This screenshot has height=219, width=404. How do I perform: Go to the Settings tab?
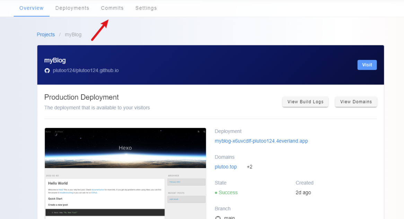point(146,8)
